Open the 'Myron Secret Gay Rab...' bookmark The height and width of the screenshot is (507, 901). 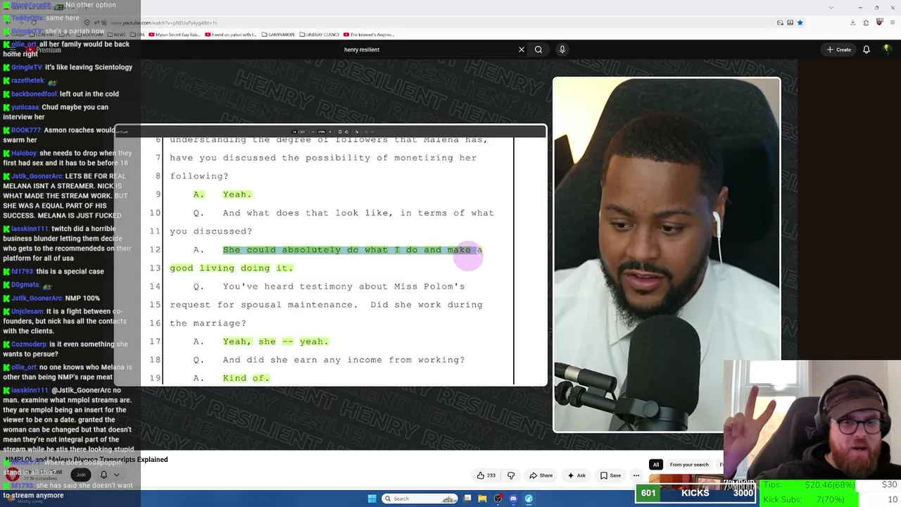coord(176,35)
